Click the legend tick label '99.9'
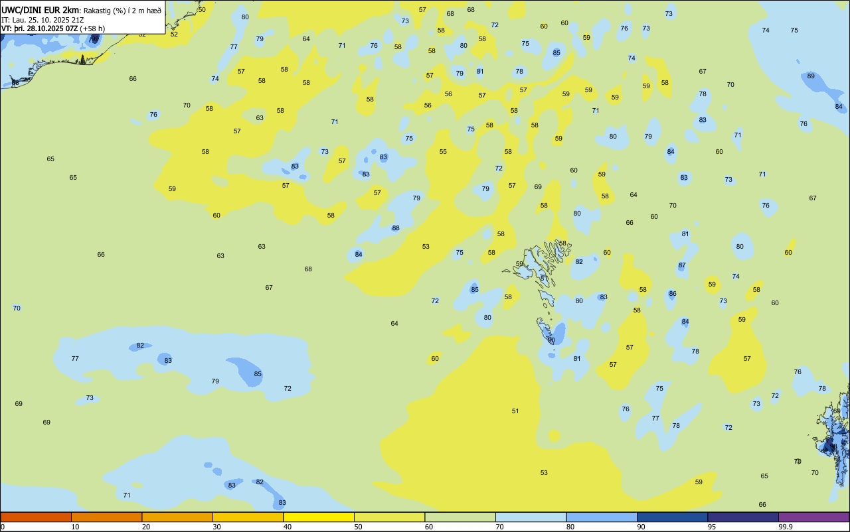850x532 pixels. 785,527
